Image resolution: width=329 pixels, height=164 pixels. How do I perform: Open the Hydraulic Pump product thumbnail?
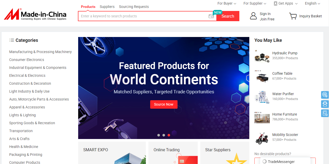tap(262, 56)
